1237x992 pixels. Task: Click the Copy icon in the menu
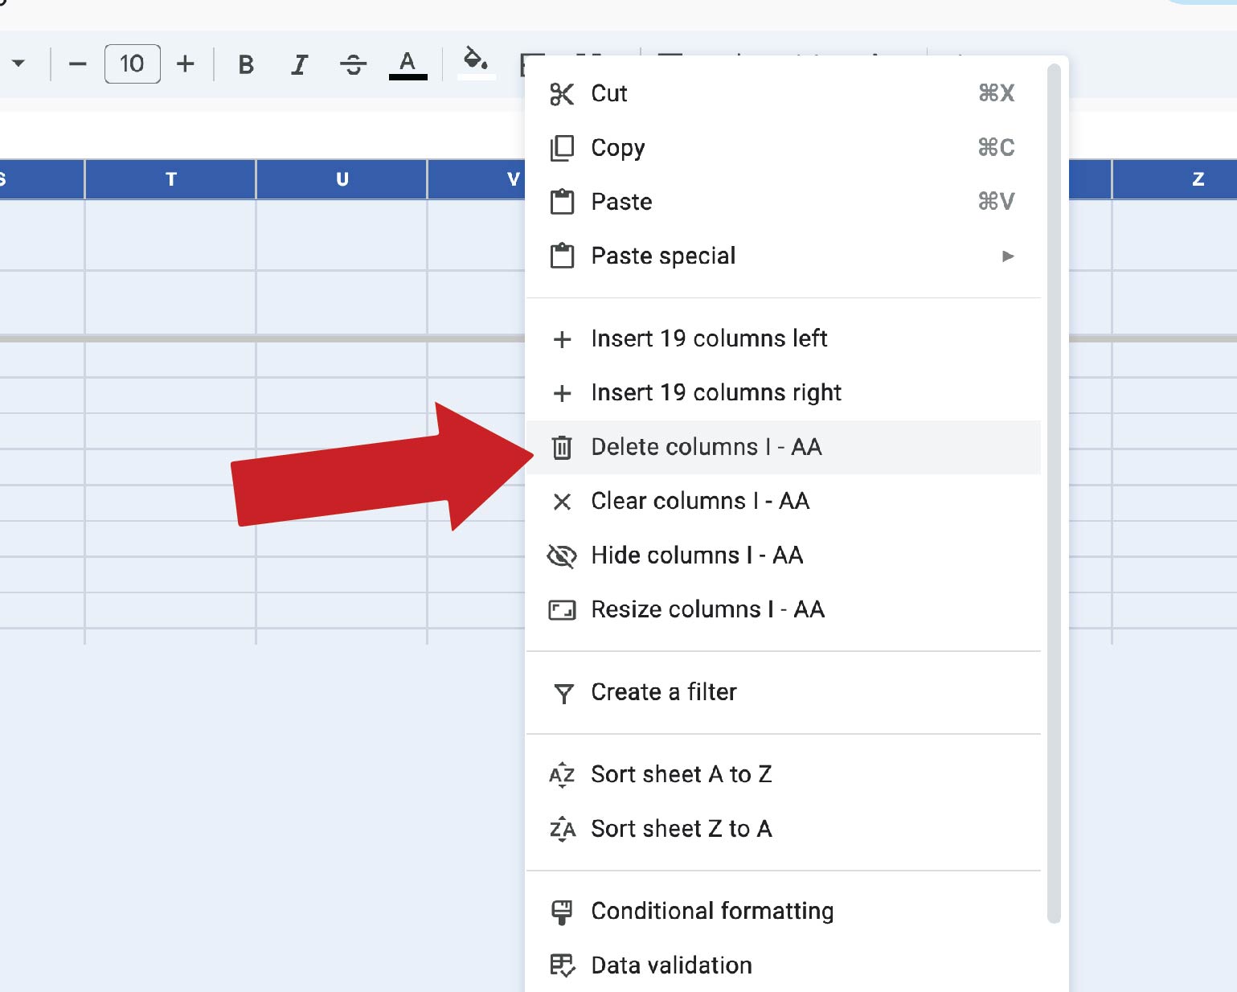563,147
